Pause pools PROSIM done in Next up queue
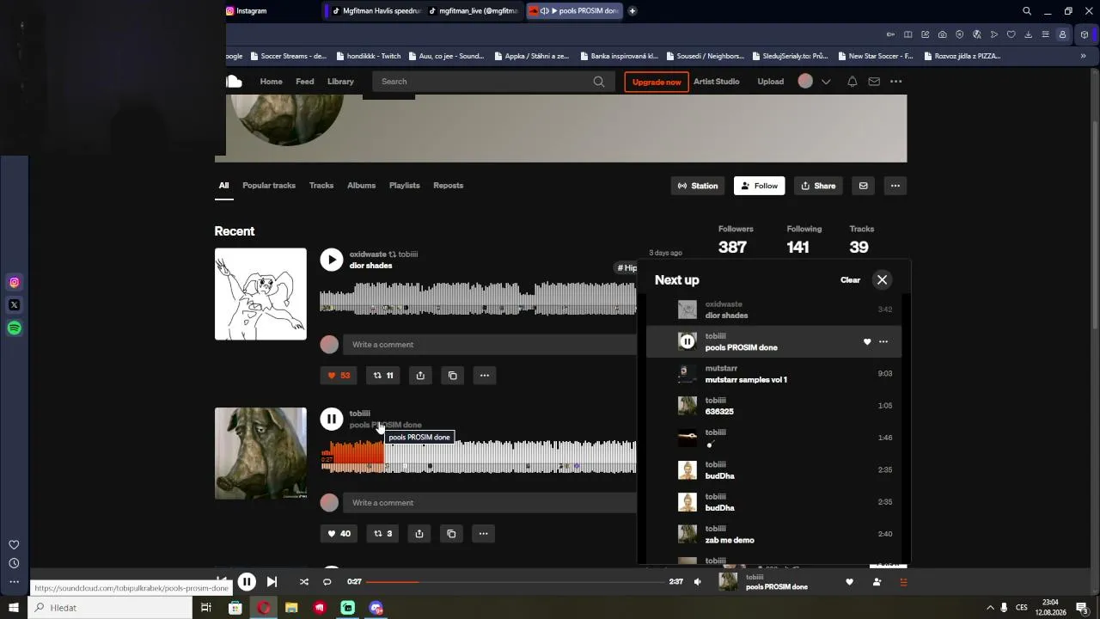 click(687, 342)
